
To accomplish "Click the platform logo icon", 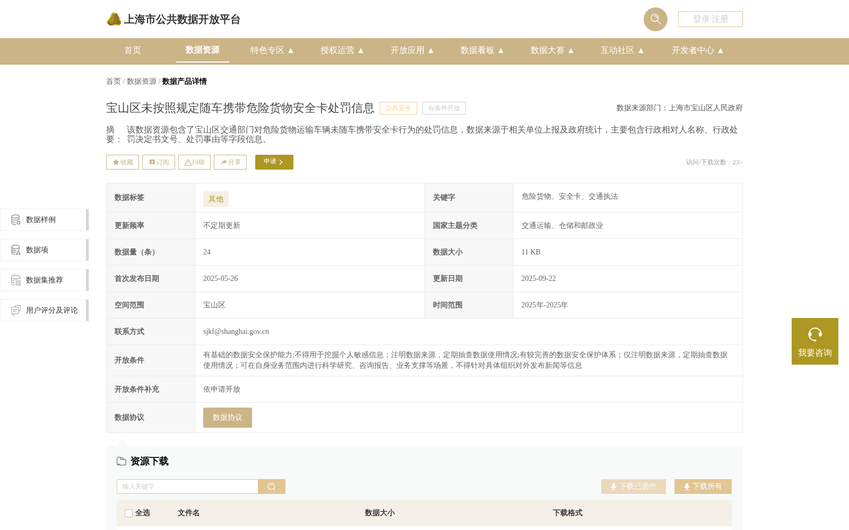I will 114,19.
